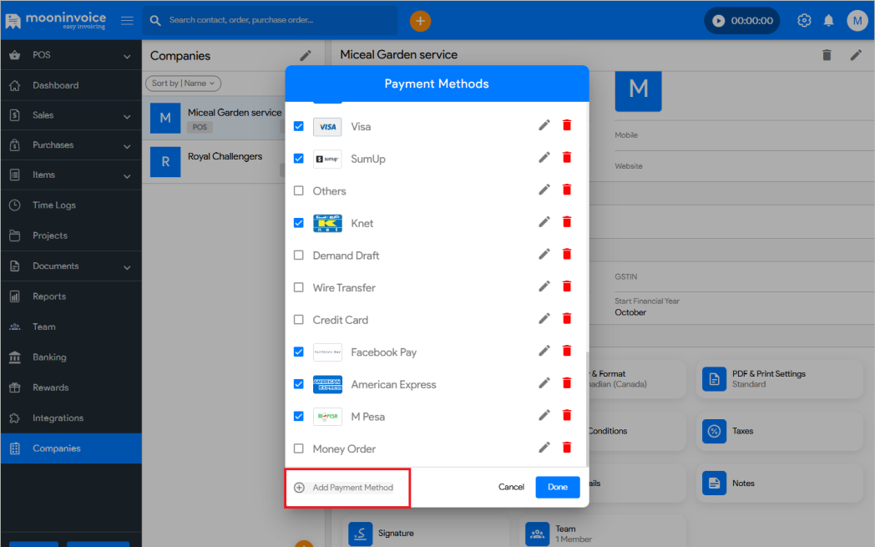Screen dimensions: 875x547
Task: Click the Done button
Action: [x=557, y=487]
